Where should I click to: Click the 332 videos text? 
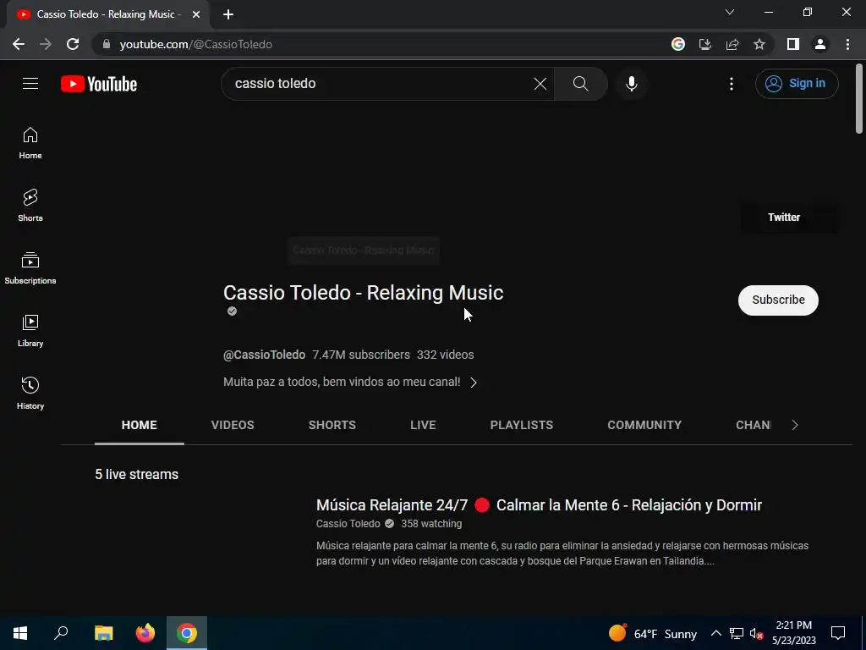[445, 355]
